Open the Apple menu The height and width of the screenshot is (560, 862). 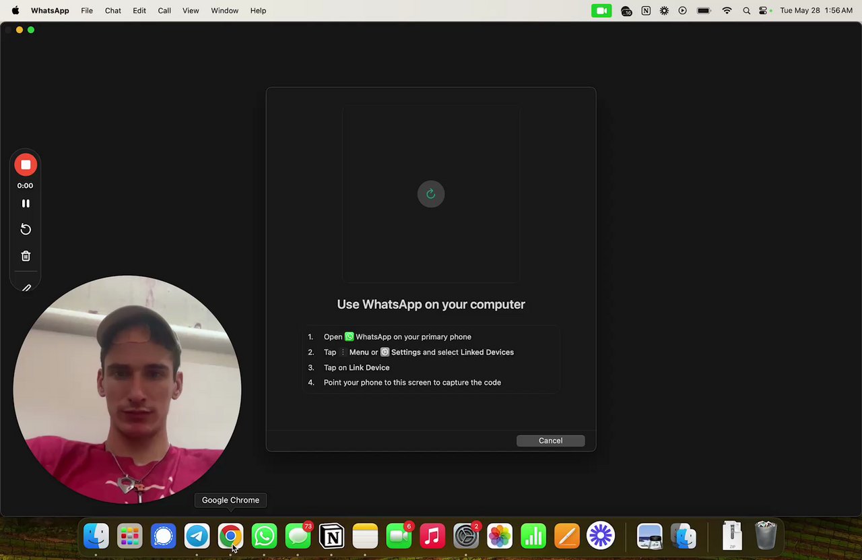[x=15, y=11]
